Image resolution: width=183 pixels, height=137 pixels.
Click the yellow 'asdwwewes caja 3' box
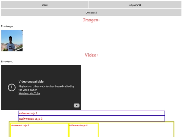point(39,130)
